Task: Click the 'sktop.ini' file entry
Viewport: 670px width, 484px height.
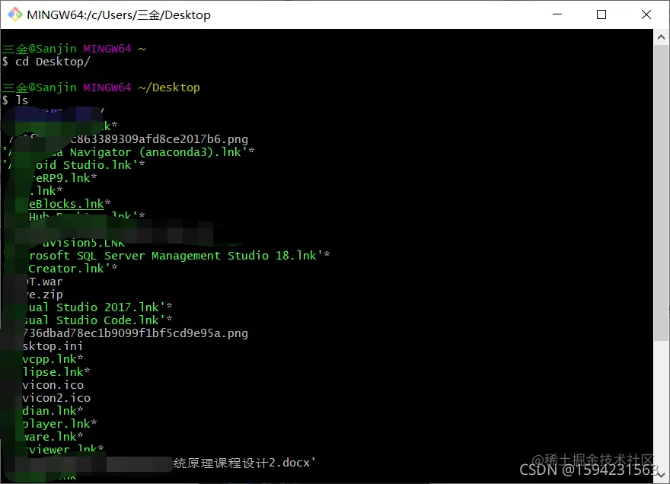Action: tap(53, 346)
